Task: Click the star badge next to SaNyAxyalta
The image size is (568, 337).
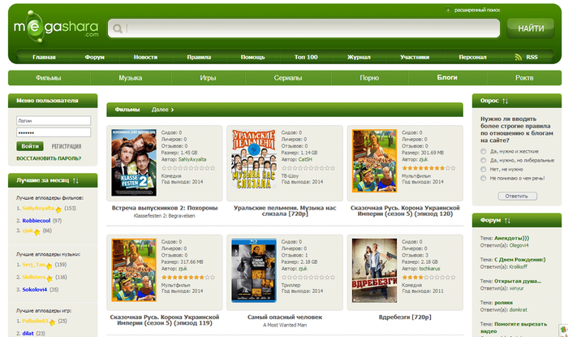Action: pos(58,210)
